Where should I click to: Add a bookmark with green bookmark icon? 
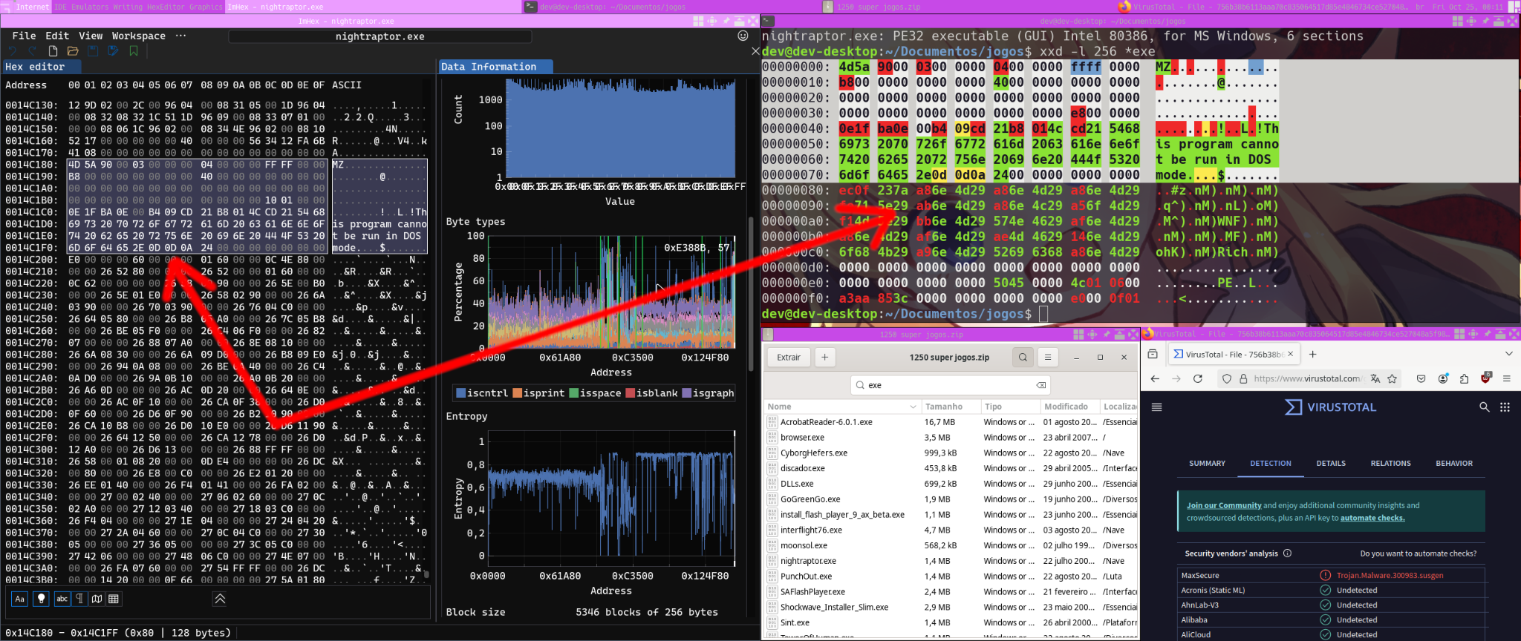click(x=134, y=51)
